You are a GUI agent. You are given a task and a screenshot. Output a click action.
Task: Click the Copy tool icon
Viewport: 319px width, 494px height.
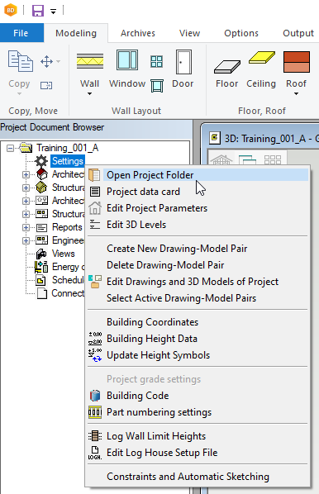pos(20,61)
